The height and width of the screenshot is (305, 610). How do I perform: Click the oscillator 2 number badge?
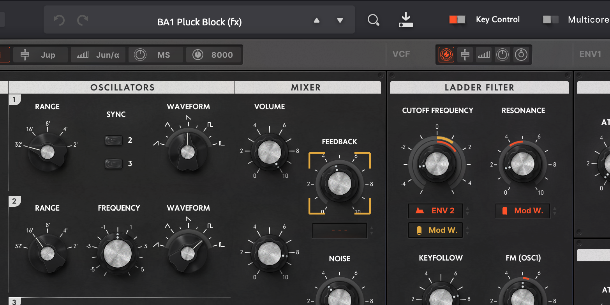(x=14, y=202)
